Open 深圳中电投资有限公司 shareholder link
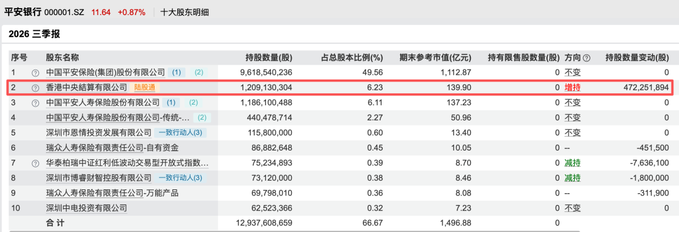The image size is (679, 232). (x=87, y=209)
